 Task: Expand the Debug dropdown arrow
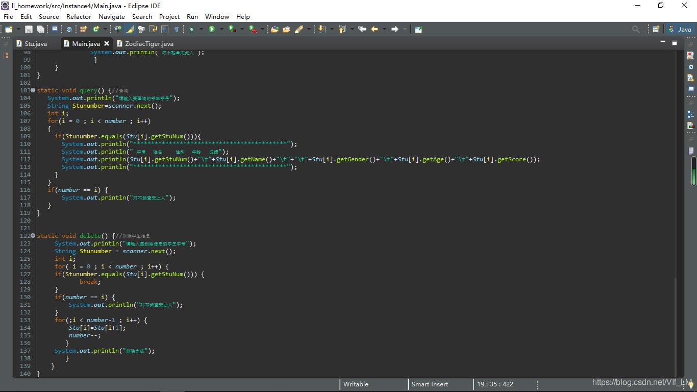201,29
